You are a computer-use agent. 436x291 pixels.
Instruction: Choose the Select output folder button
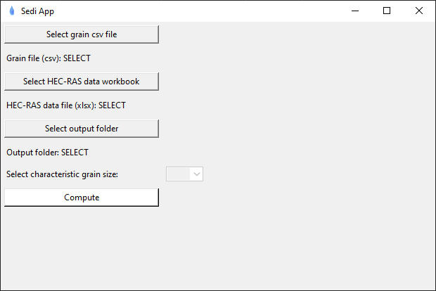[x=82, y=129]
